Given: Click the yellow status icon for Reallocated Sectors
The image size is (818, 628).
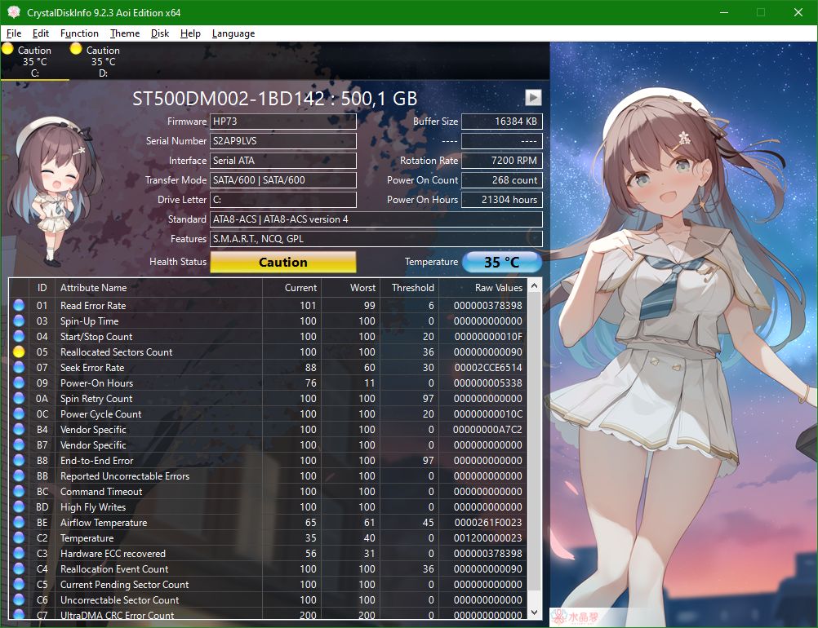Looking at the screenshot, I should [x=19, y=352].
